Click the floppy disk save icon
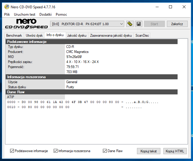Image resolution: width=193 pixels, height=161 pixels. (x=138, y=24)
